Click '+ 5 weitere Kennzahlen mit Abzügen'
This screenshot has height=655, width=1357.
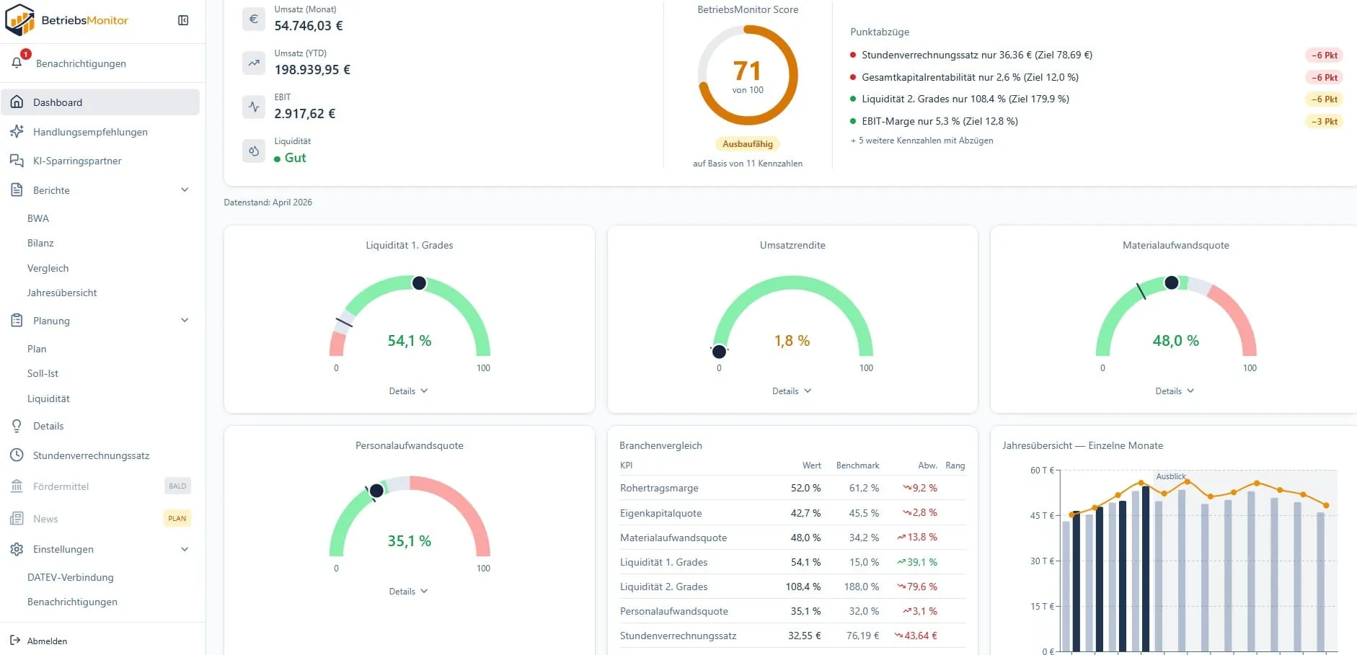[921, 141]
